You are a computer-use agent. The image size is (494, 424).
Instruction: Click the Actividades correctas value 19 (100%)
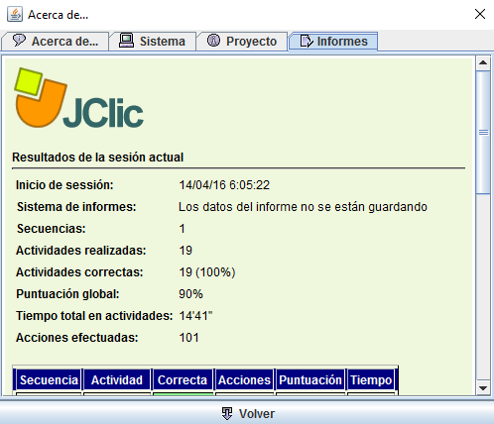click(207, 272)
